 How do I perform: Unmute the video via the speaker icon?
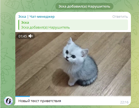[x=31, y=36]
